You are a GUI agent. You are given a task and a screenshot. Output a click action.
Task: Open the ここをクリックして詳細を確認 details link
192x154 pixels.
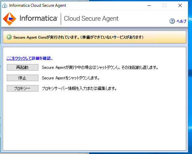[30, 58]
